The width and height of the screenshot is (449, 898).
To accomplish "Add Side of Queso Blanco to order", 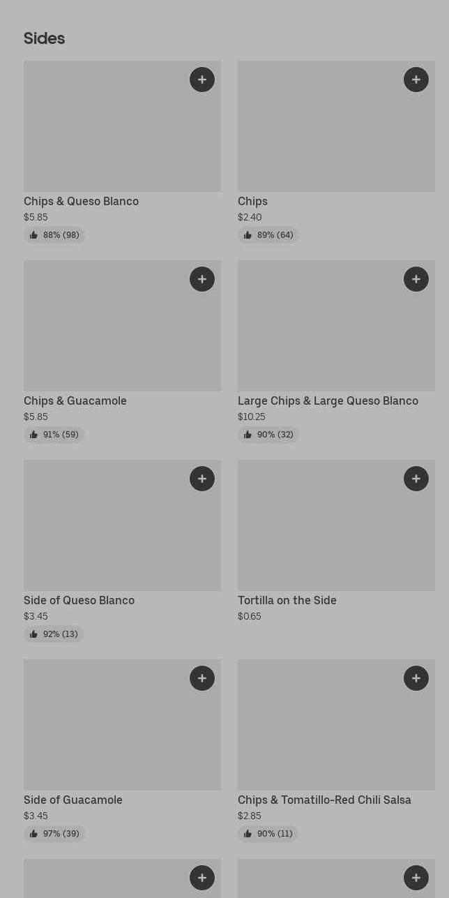I will pos(202,479).
